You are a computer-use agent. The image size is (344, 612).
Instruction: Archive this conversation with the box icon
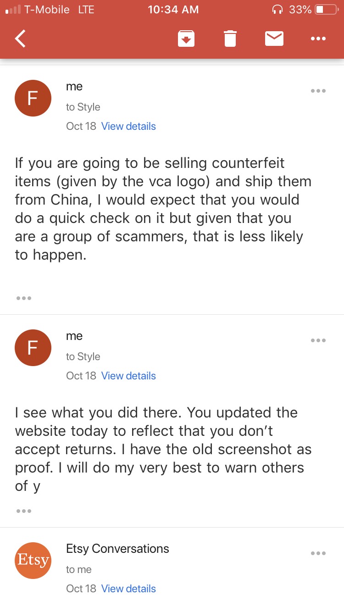pos(186,39)
